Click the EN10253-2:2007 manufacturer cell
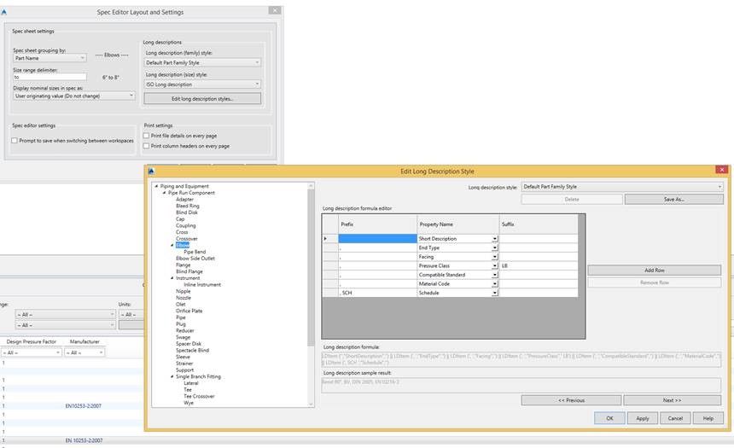This screenshot has height=448, width=734. point(84,406)
